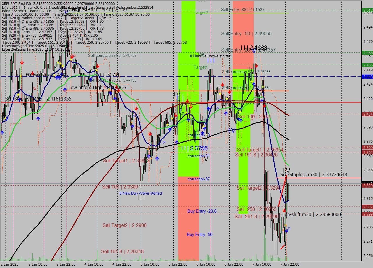Click the "2 Jan 2025" time label
Screen dimensions: 373x268
pyautogui.click(x=10, y=265)
